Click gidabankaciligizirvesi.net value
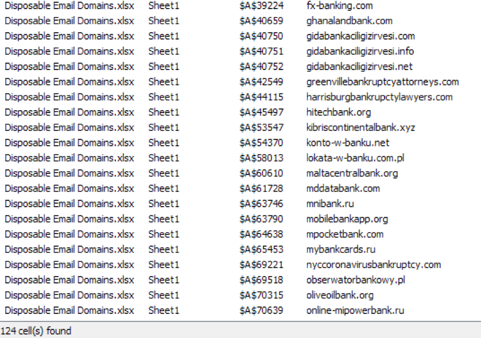The width and height of the screenshot is (481, 338). pyautogui.click(x=359, y=67)
